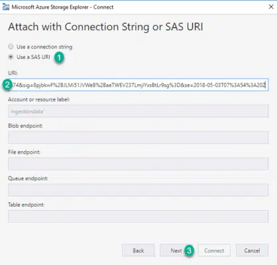Select the connection string radio button
The height and width of the screenshot is (265, 277).
coord(11,46)
